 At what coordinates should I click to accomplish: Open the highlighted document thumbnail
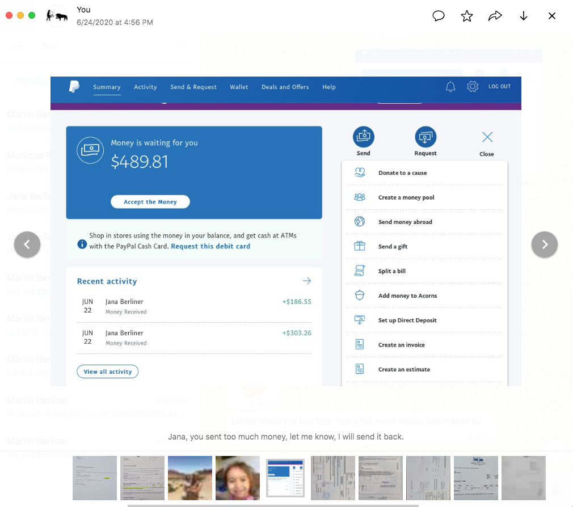(x=142, y=478)
